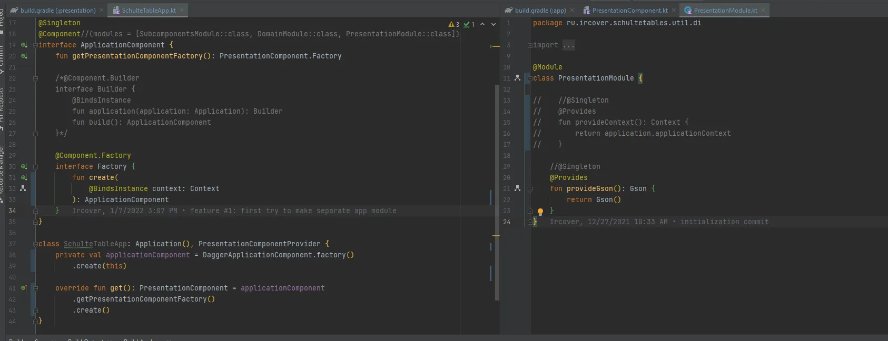Image resolution: width=888 pixels, height=341 pixels.
Task: Fold the provideGson function body
Action: [530, 188]
